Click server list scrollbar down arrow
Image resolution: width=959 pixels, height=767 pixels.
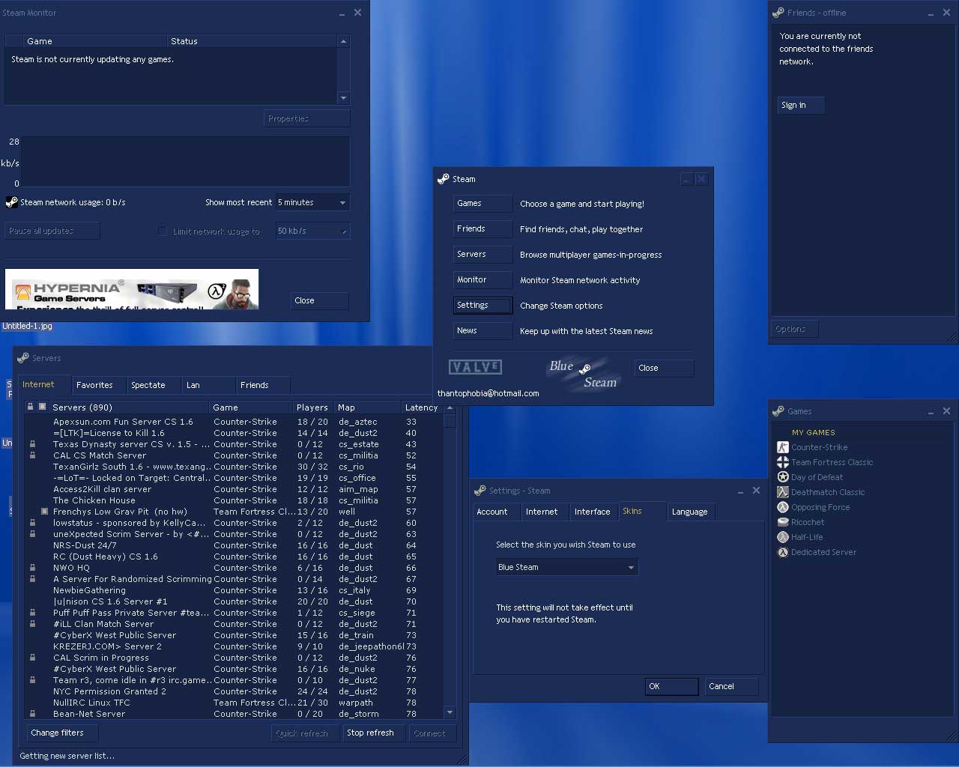(x=450, y=712)
